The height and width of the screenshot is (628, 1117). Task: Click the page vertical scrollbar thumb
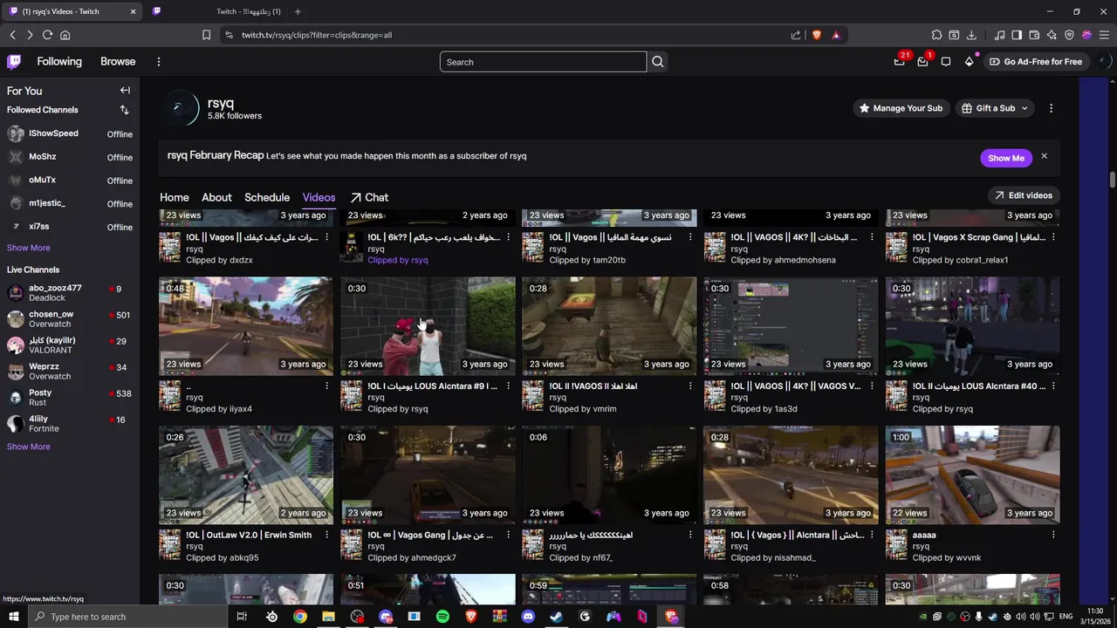coord(1113,180)
